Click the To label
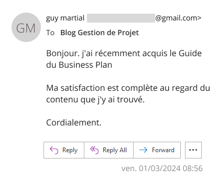The width and height of the screenshot is (218, 190). coord(50,33)
